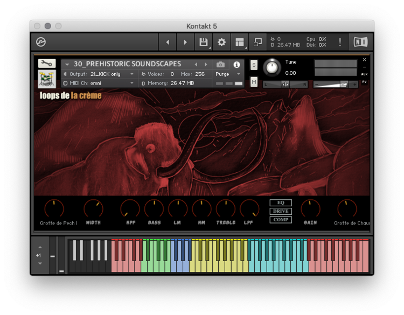Toggle the EQ effect button
This screenshot has width=404, height=315.
click(x=281, y=202)
